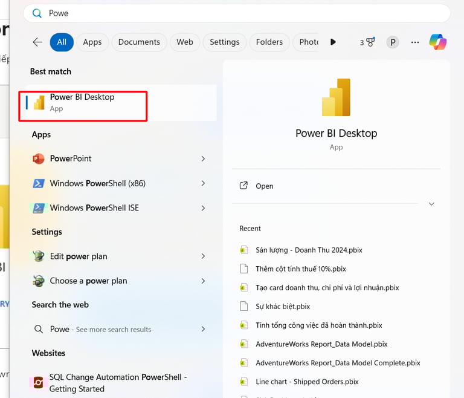
Task: Click file icon beside Tính tổng công việc file
Action: (x=244, y=325)
